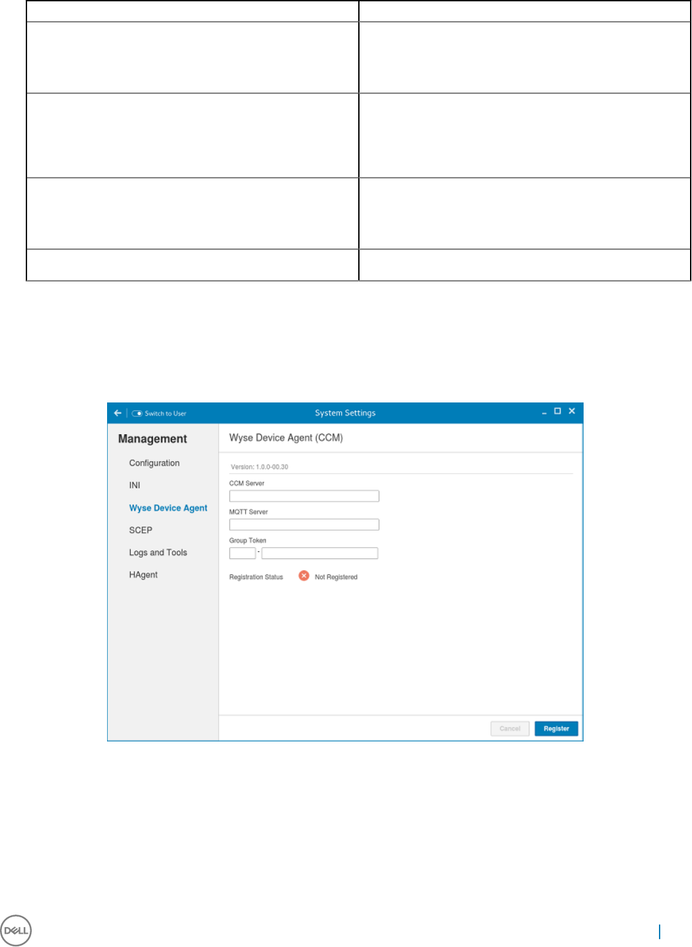
Task: Focus the MQTT Server input field
Action: coord(304,525)
